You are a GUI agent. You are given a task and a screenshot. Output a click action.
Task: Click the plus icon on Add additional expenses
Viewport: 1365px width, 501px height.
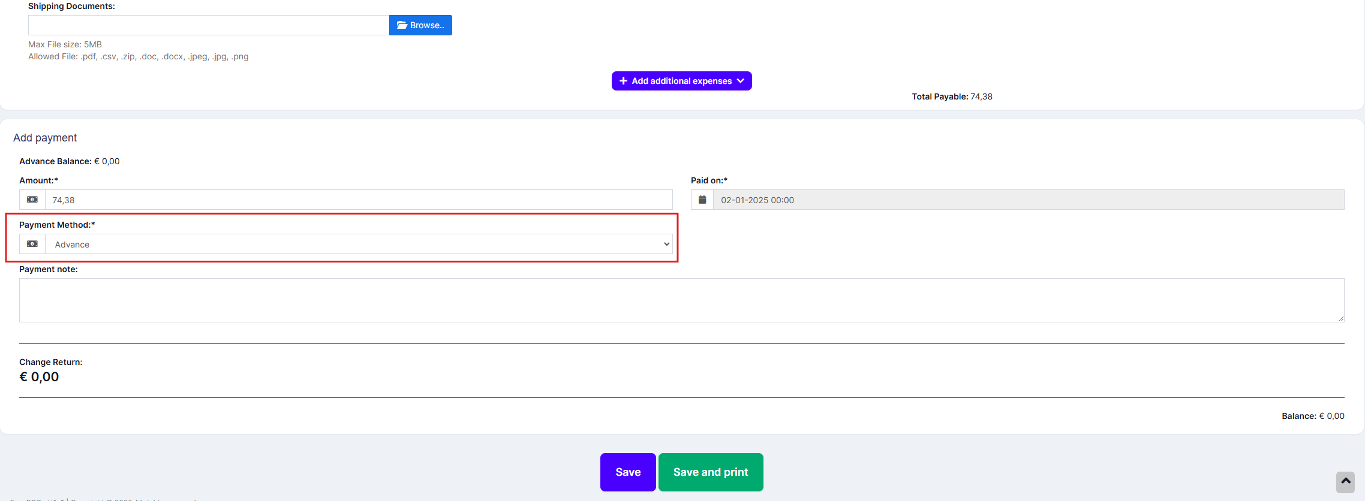[623, 81]
